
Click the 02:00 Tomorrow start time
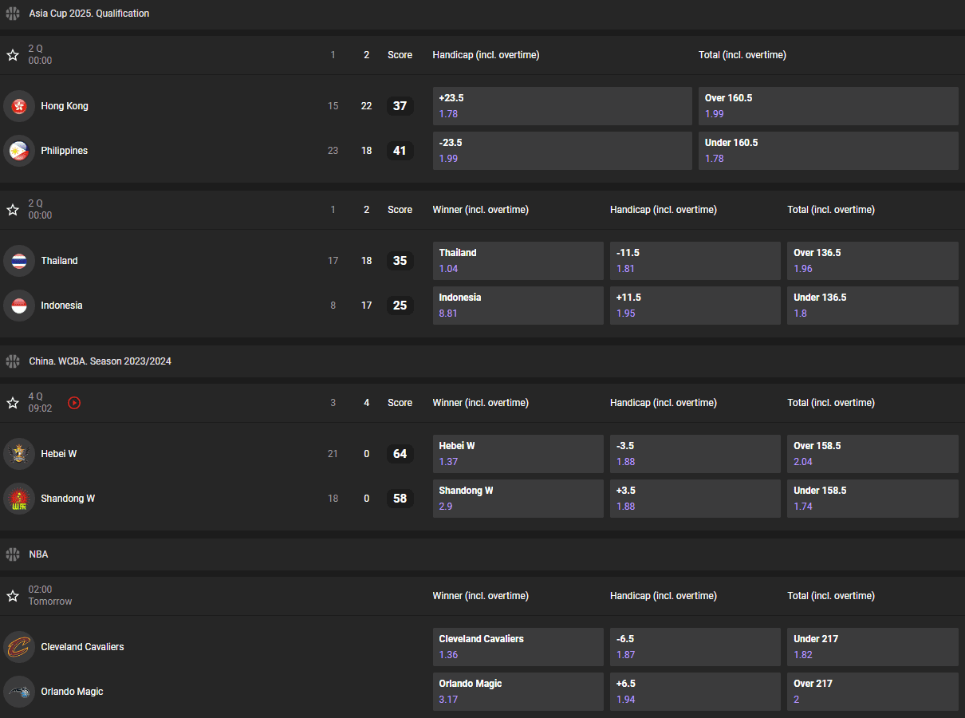50,596
